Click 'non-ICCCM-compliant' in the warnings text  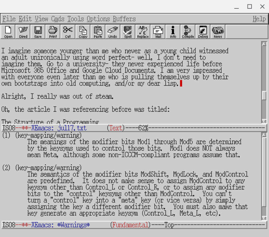tap(139, 155)
